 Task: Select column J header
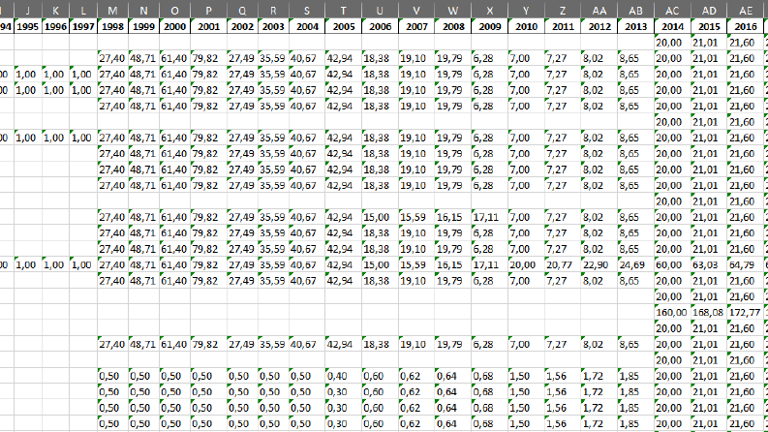[28, 11]
